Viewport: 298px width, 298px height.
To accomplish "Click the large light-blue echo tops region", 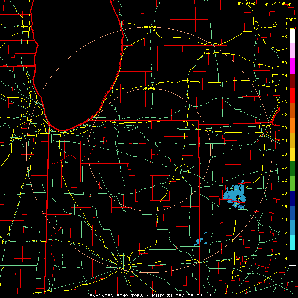I will tap(234, 195).
